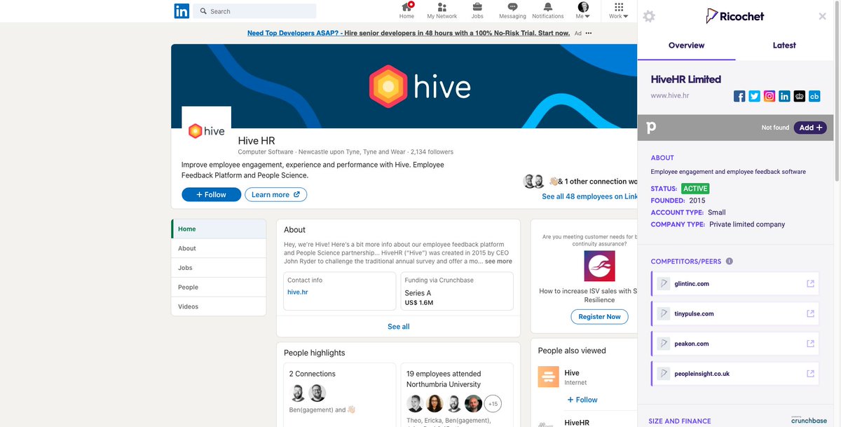Open www.hive.hr link in Ricochet
The width and height of the screenshot is (841, 427).
click(670, 95)
